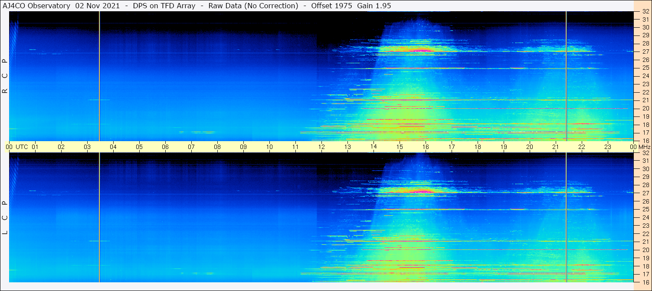The height and width of the screenshot is (291, 652).
Task: Click the 20 hour tick on time axis
Action: coord(530,147)
